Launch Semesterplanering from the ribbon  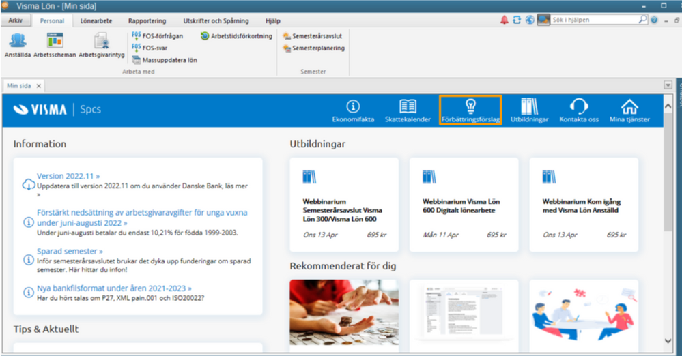(x=313, y=48)
